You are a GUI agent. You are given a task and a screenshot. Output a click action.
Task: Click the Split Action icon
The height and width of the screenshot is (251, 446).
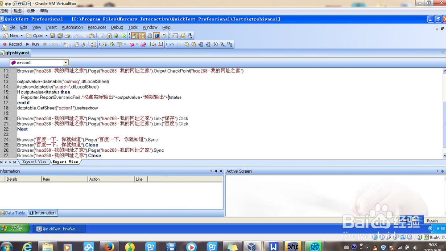[143, 45]
